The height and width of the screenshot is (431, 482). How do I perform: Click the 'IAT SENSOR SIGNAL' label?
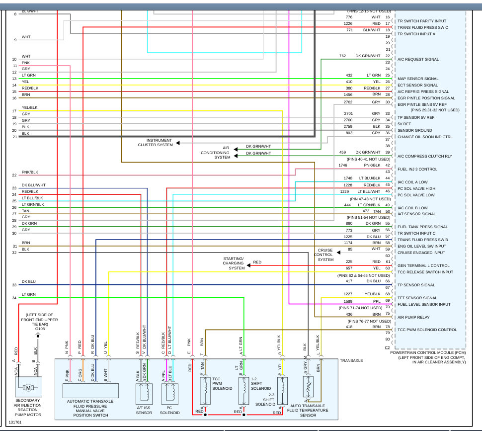click(416, 214)
